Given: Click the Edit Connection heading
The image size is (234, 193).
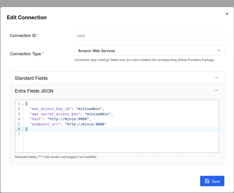Looking at the screenshot, I should [x=27, y=17].
